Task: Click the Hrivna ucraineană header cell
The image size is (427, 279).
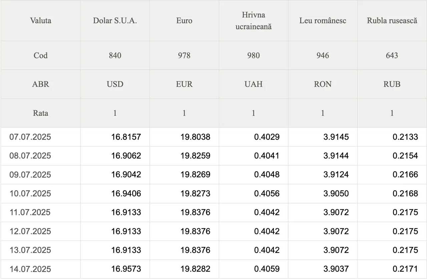Action: (254, 21)
